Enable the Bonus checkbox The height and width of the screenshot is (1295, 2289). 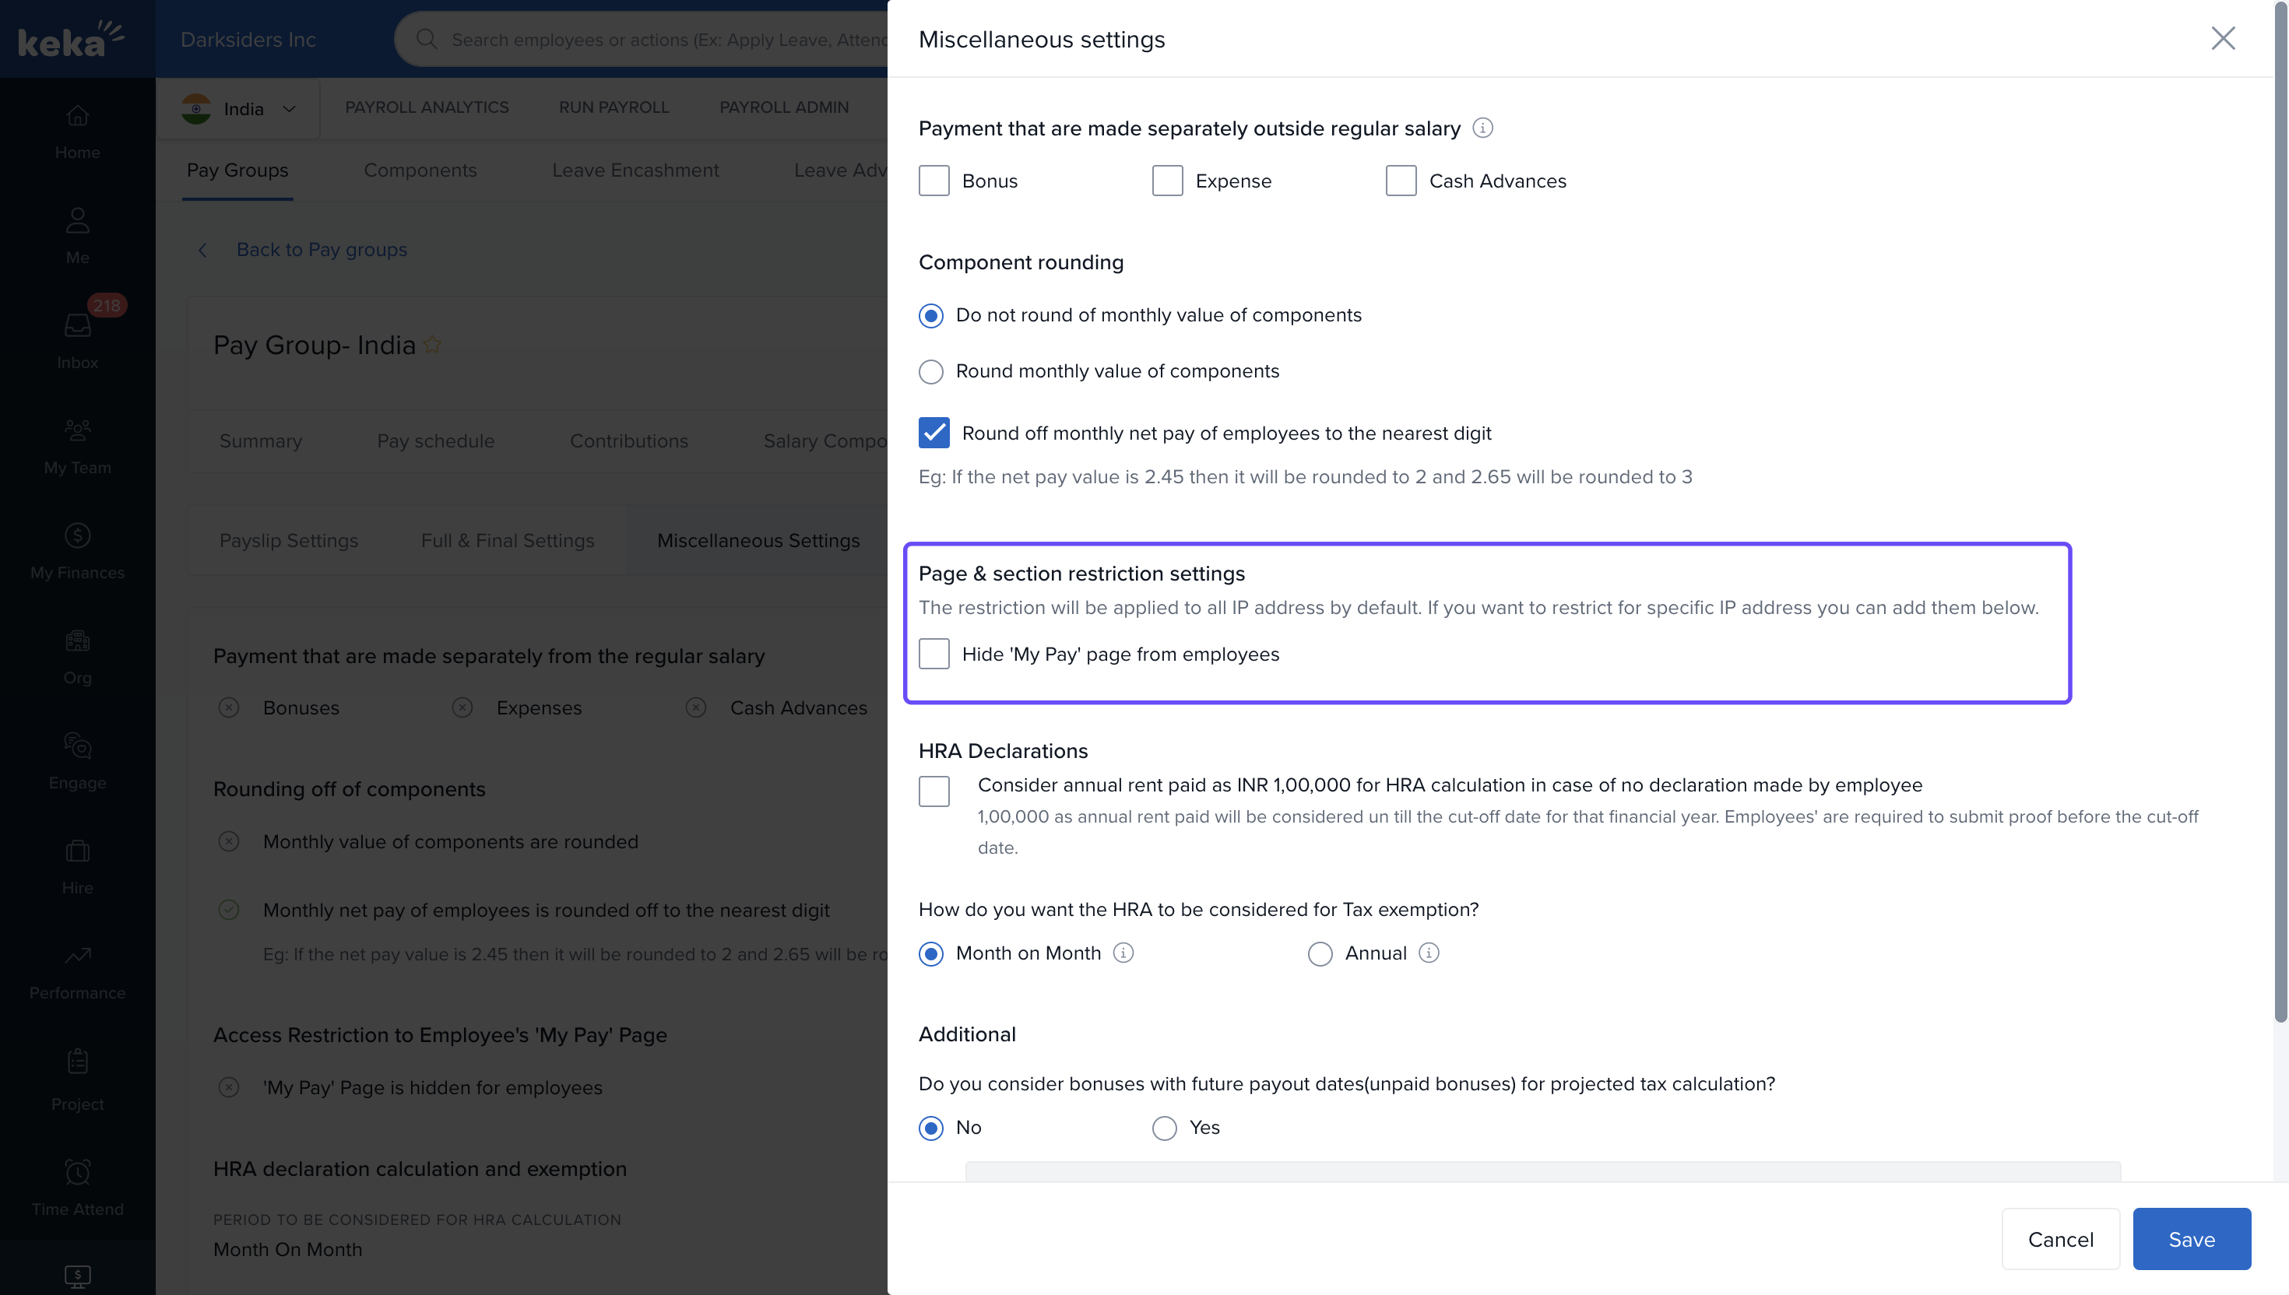click(934, 181)
